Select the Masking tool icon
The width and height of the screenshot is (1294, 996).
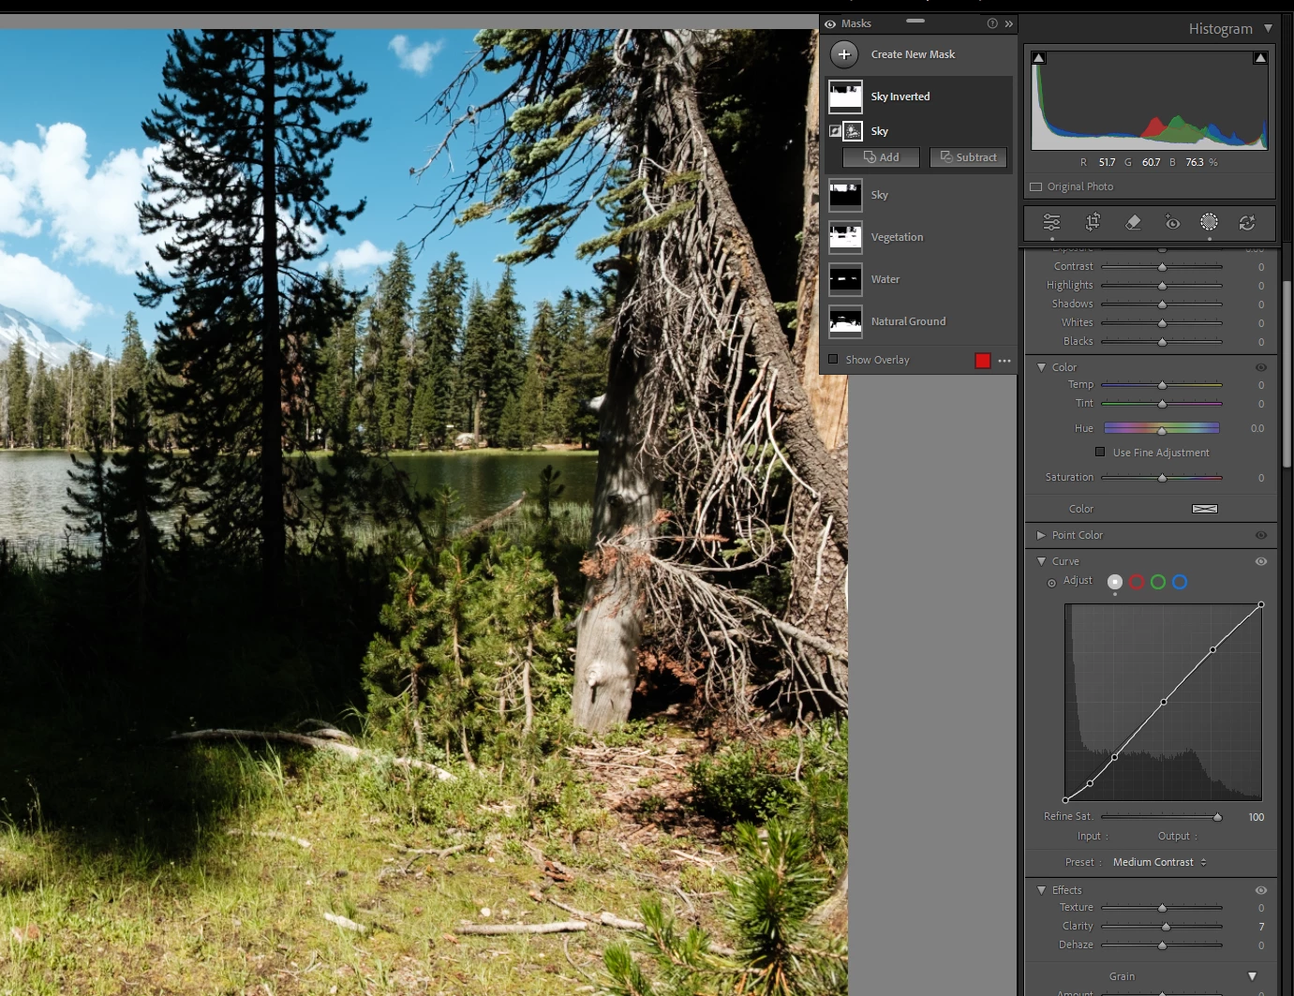click(1210, 222)
